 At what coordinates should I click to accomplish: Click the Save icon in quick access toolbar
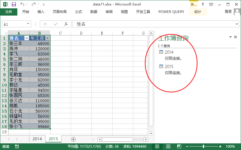[14, 4]
